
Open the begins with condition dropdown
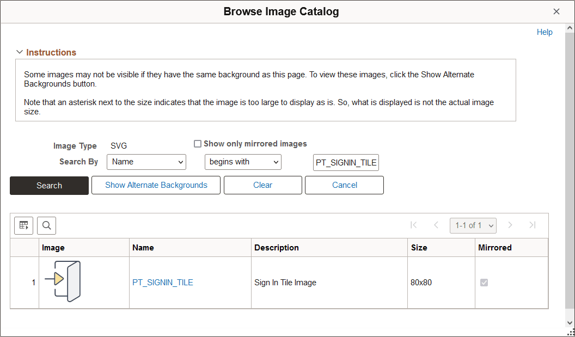click(243, 162)
